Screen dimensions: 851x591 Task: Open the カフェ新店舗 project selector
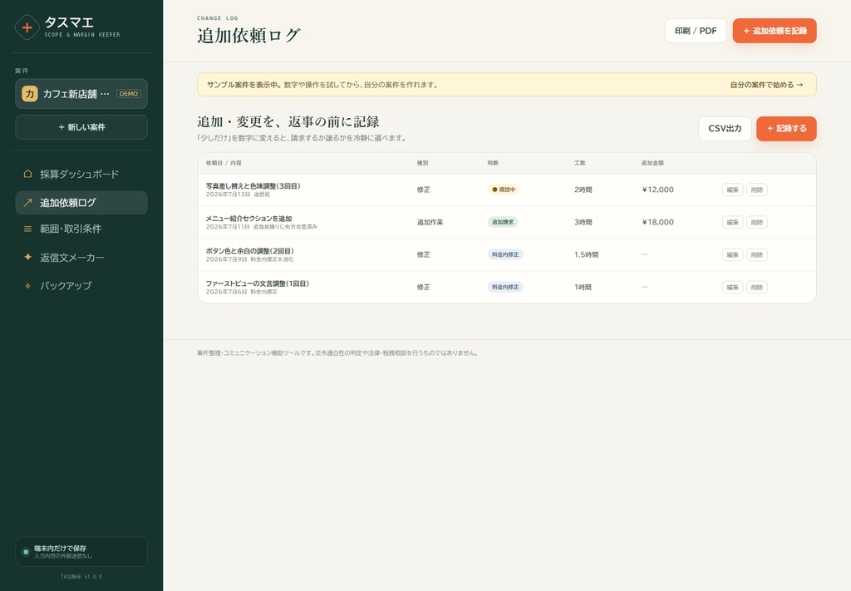click(x=81, y=94)
